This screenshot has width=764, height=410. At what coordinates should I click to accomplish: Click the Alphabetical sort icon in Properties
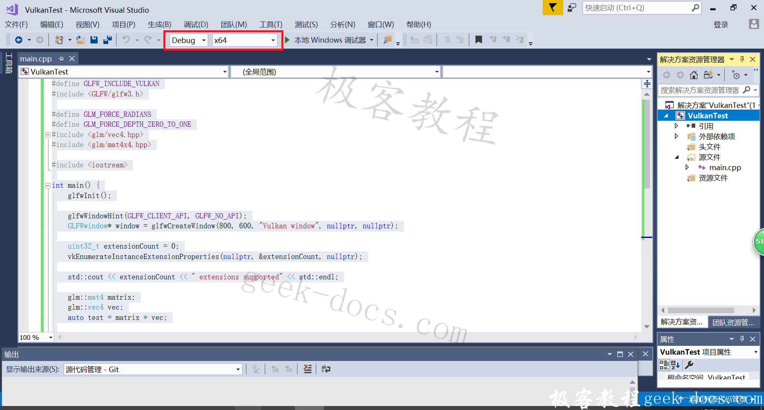676,365
